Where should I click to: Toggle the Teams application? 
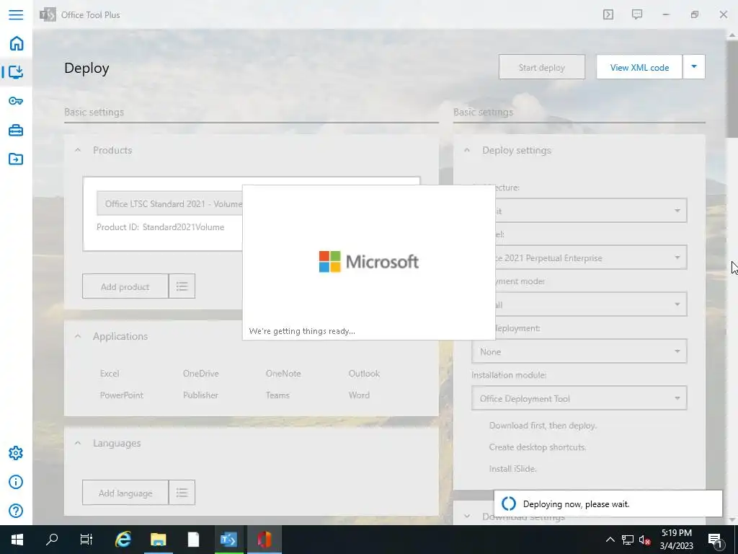277,395
